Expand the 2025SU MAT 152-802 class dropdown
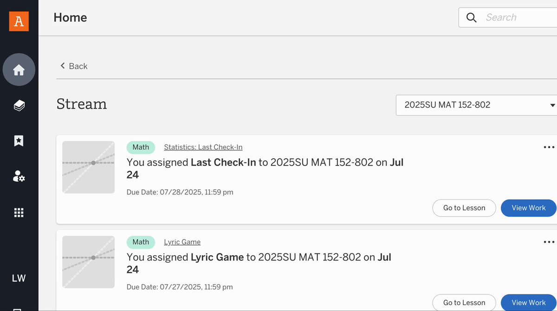This screenshot has height=311, width=557. tap(476, 105)
